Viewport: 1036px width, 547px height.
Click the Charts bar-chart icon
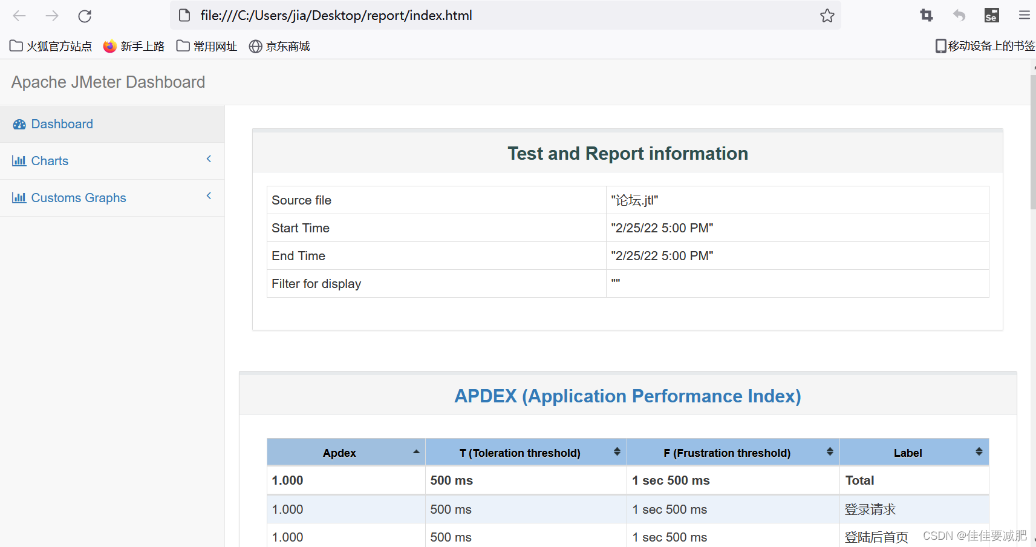pos(19,161)
